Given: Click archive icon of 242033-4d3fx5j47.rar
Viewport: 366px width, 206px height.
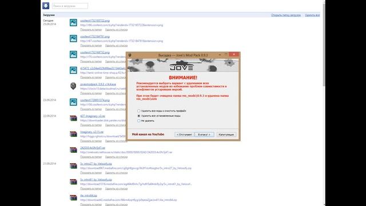Looking at the screenshot, I should tap(73, 150).
